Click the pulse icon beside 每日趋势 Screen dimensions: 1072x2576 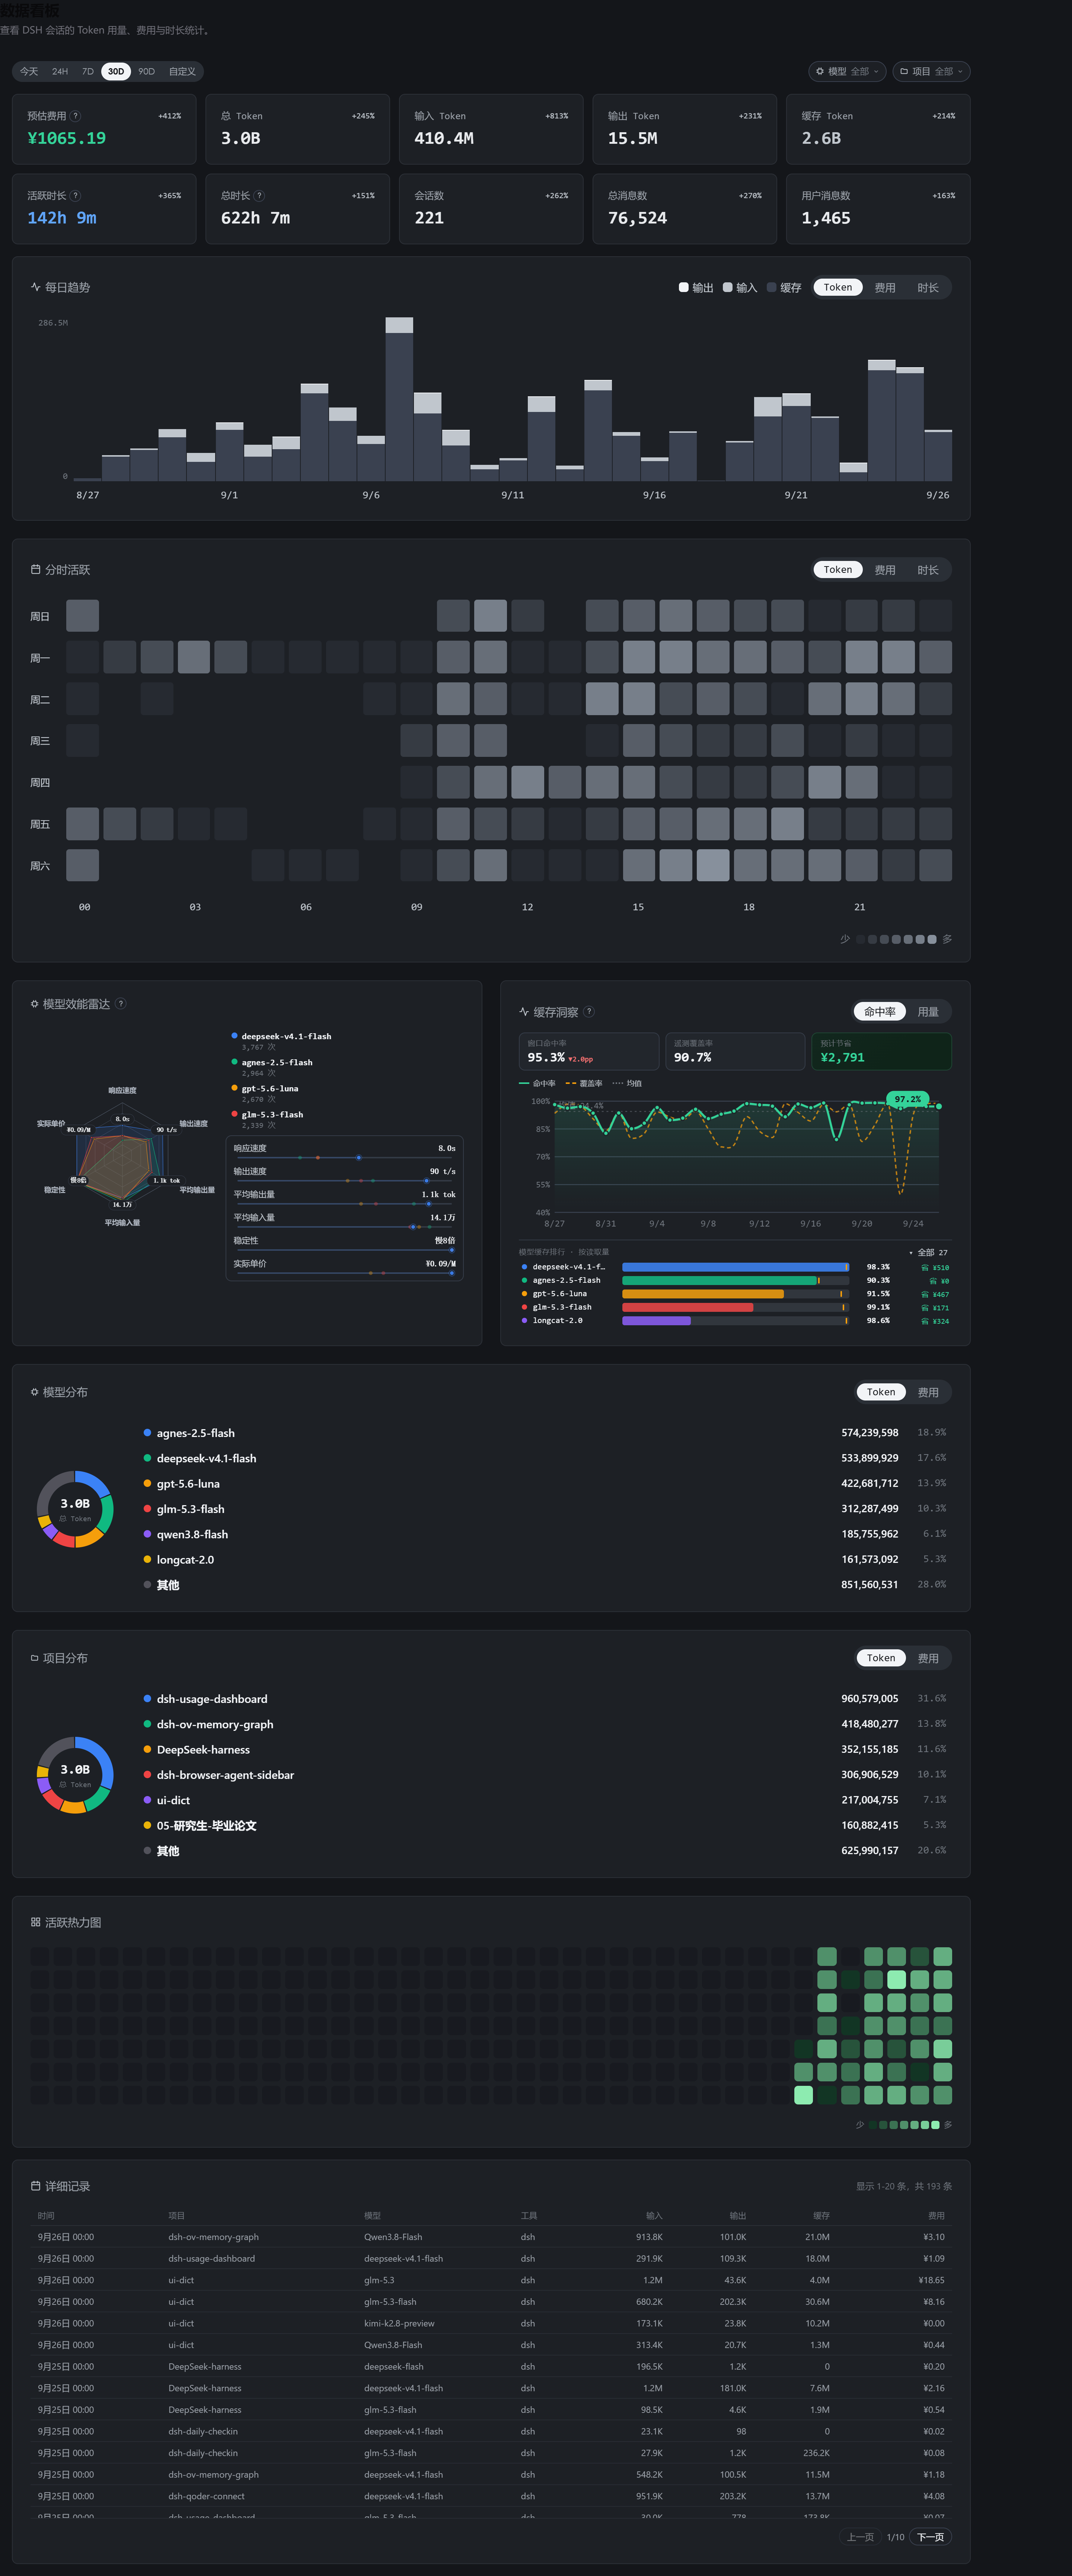point(36,287)
